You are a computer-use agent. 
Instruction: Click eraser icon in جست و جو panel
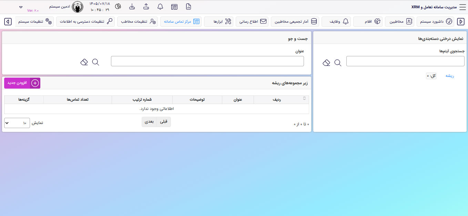pyautogui.click(x=84, y=62)
